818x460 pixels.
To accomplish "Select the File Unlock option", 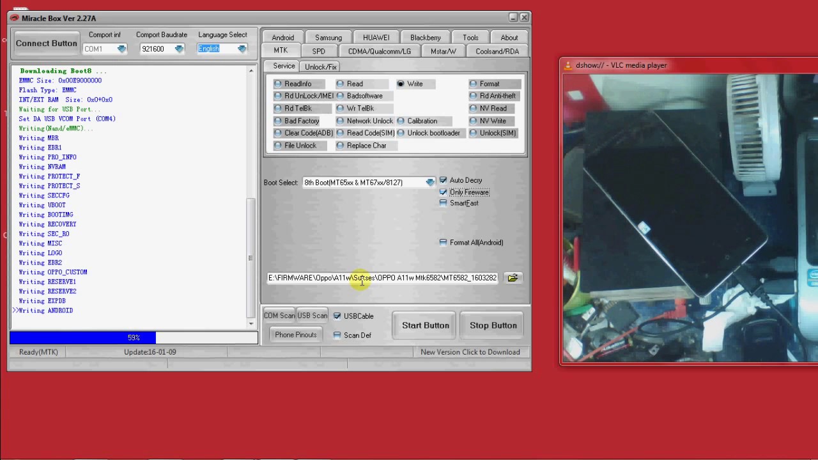I will coord(300,146).
